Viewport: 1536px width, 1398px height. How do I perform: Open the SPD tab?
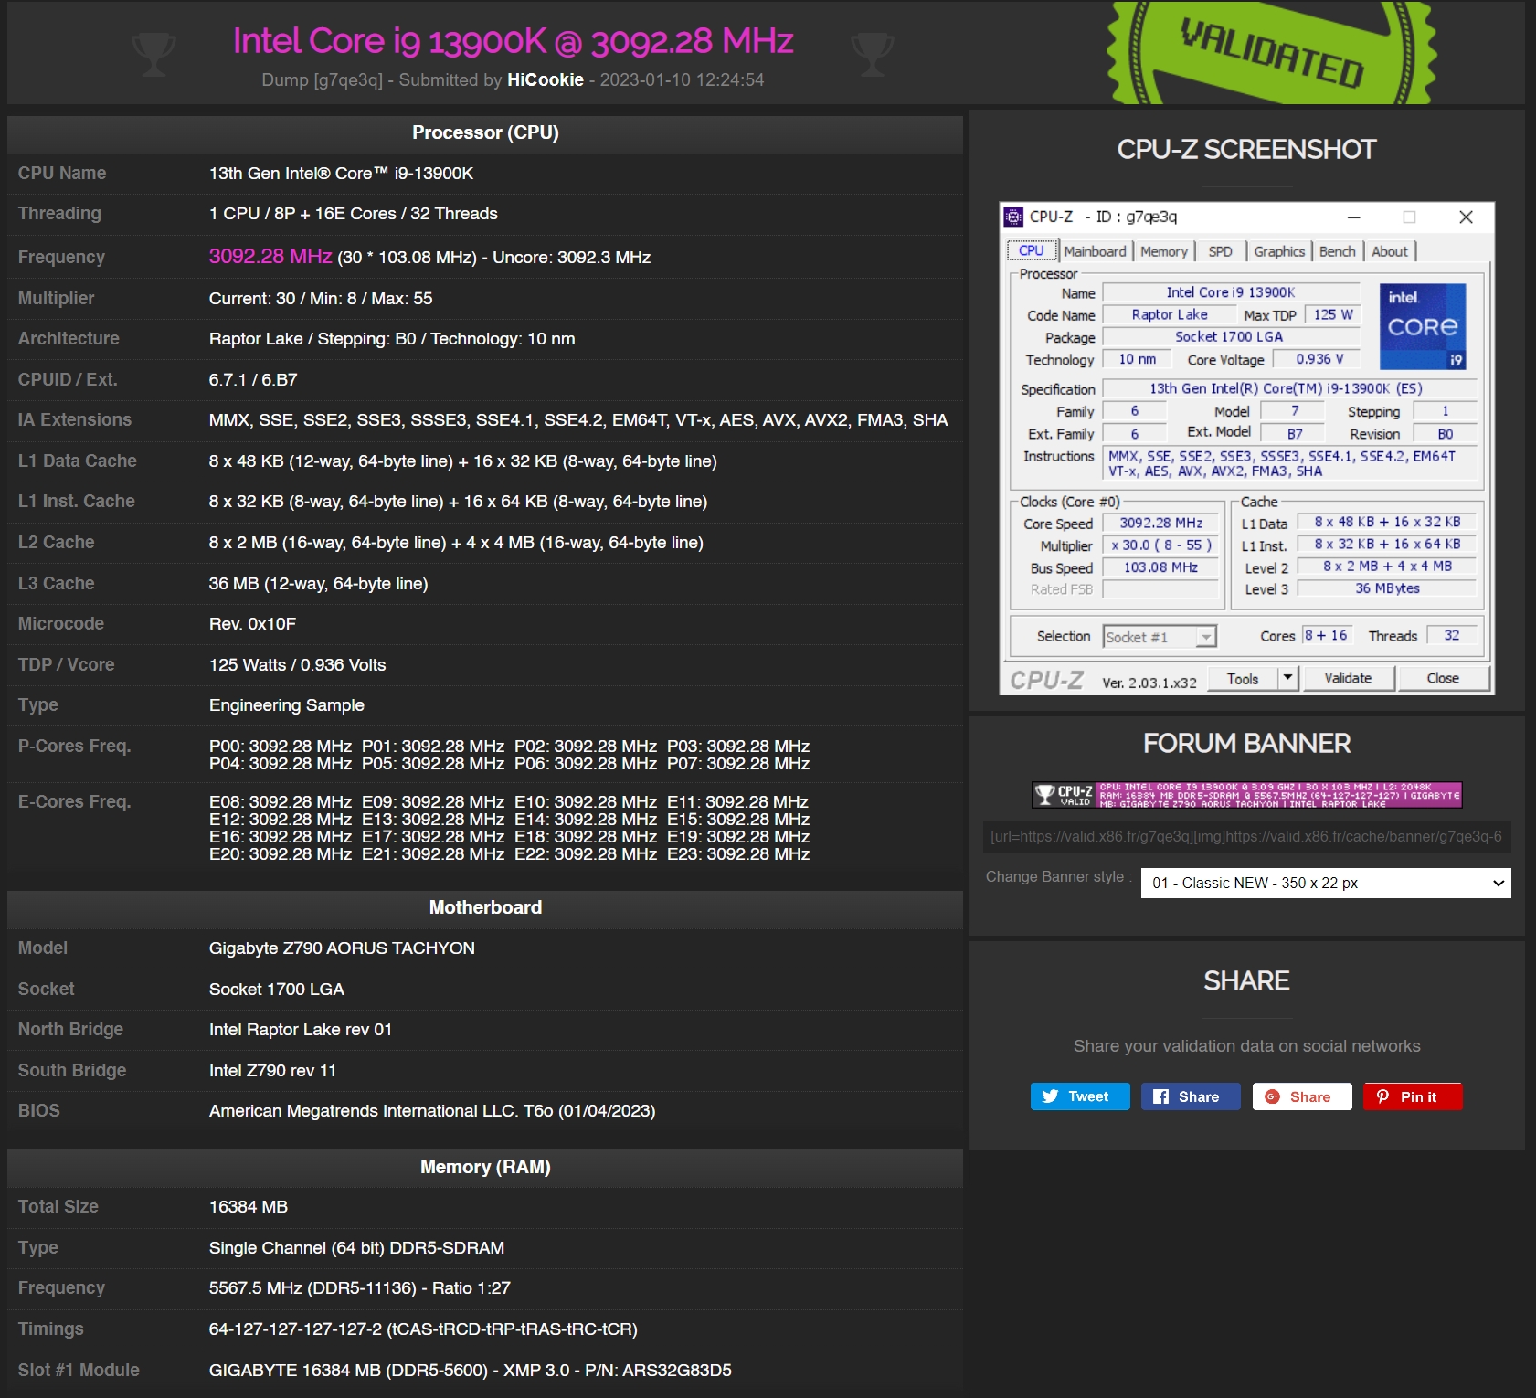pos(1220,251)
